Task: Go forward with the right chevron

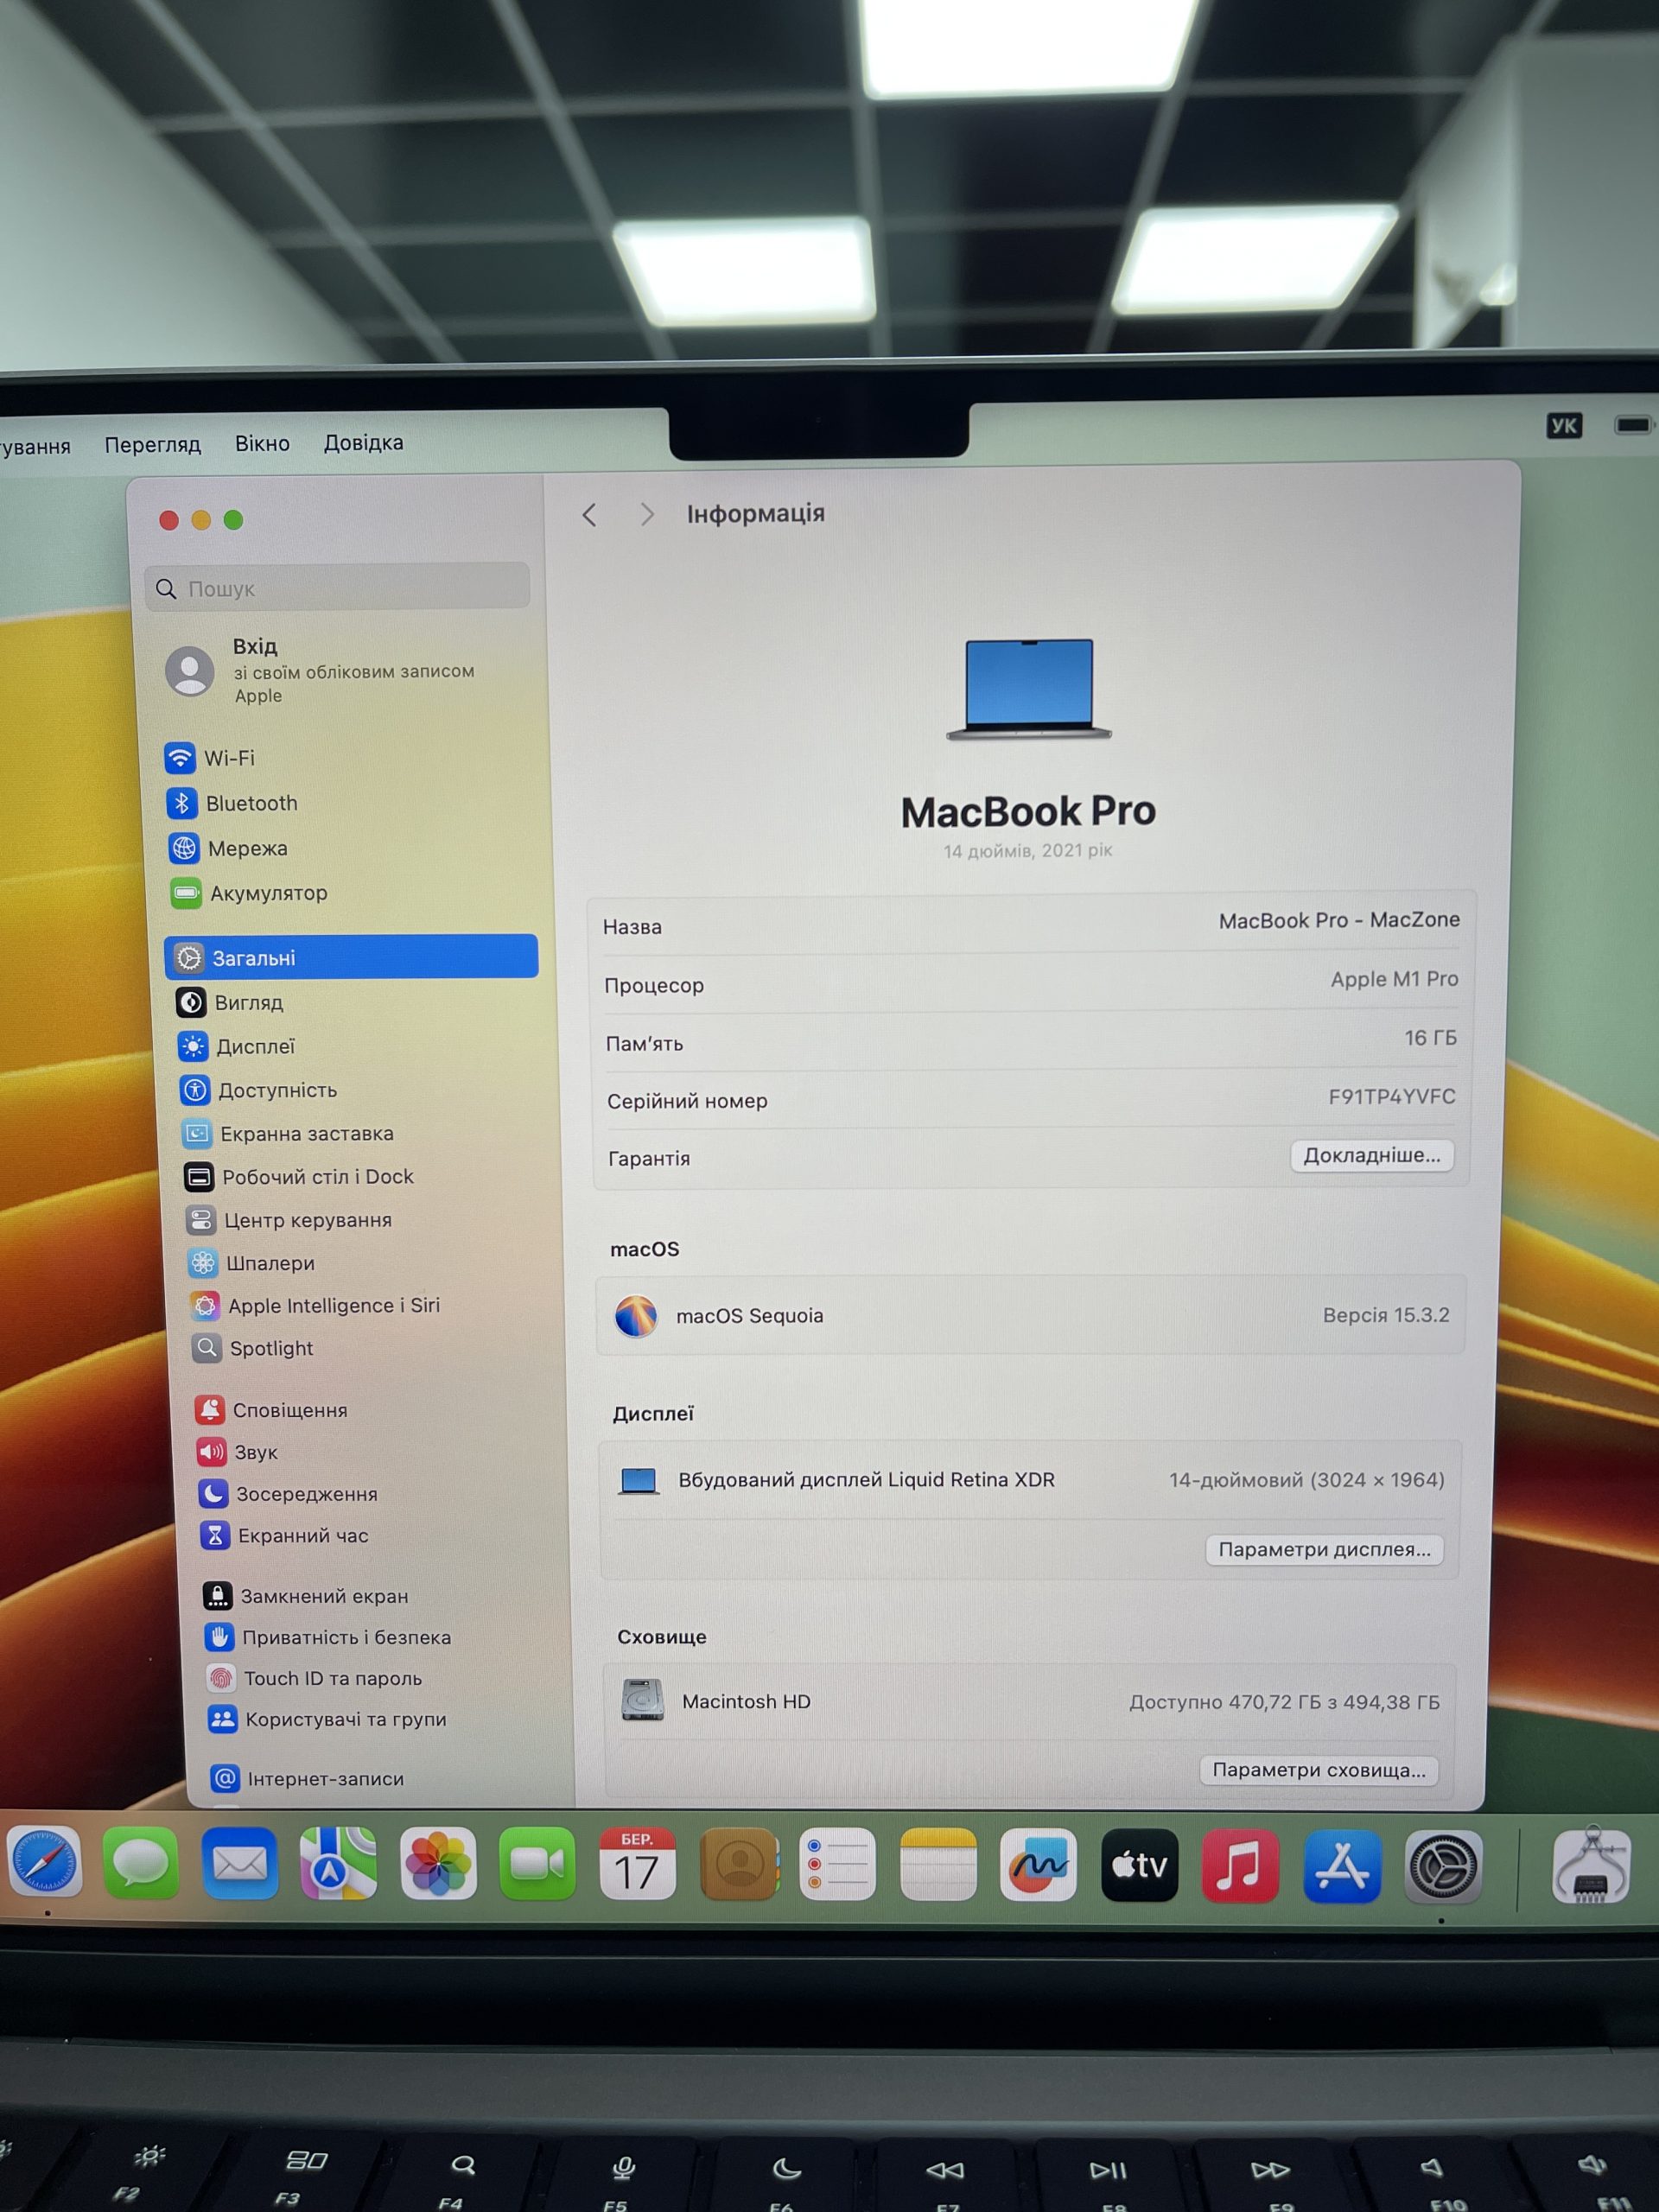Action: coord(647,514)
